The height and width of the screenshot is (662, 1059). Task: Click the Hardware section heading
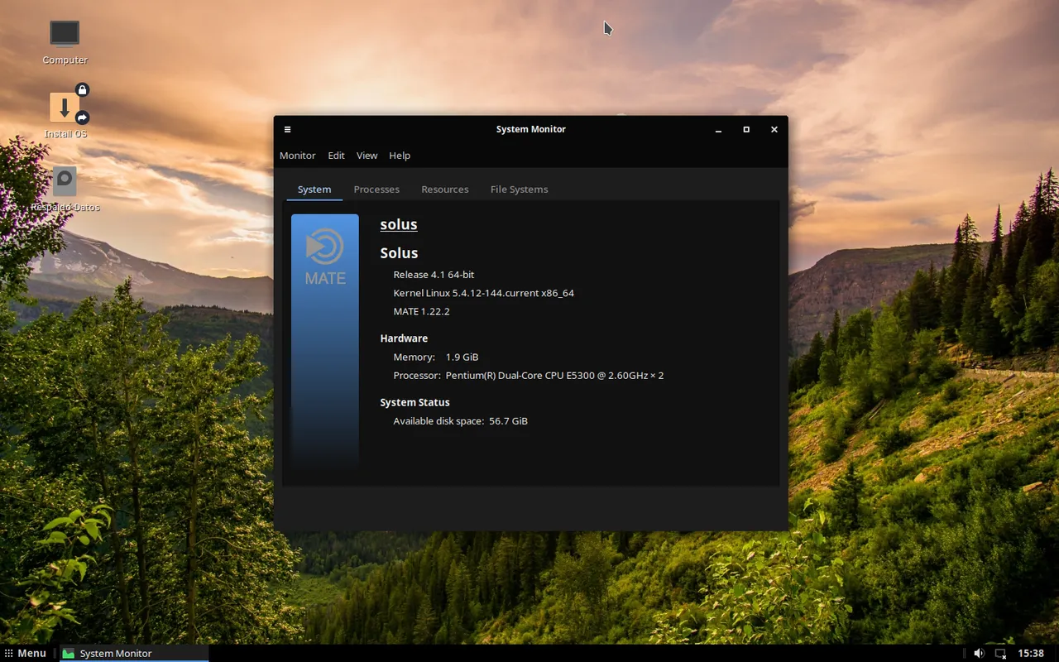404,338
